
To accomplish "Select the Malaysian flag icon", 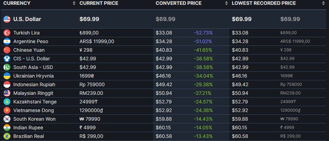I will click(x=7, y=93).
